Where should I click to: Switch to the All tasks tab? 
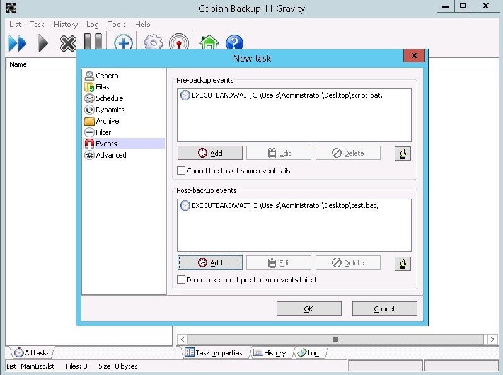(x=32, y=353)
